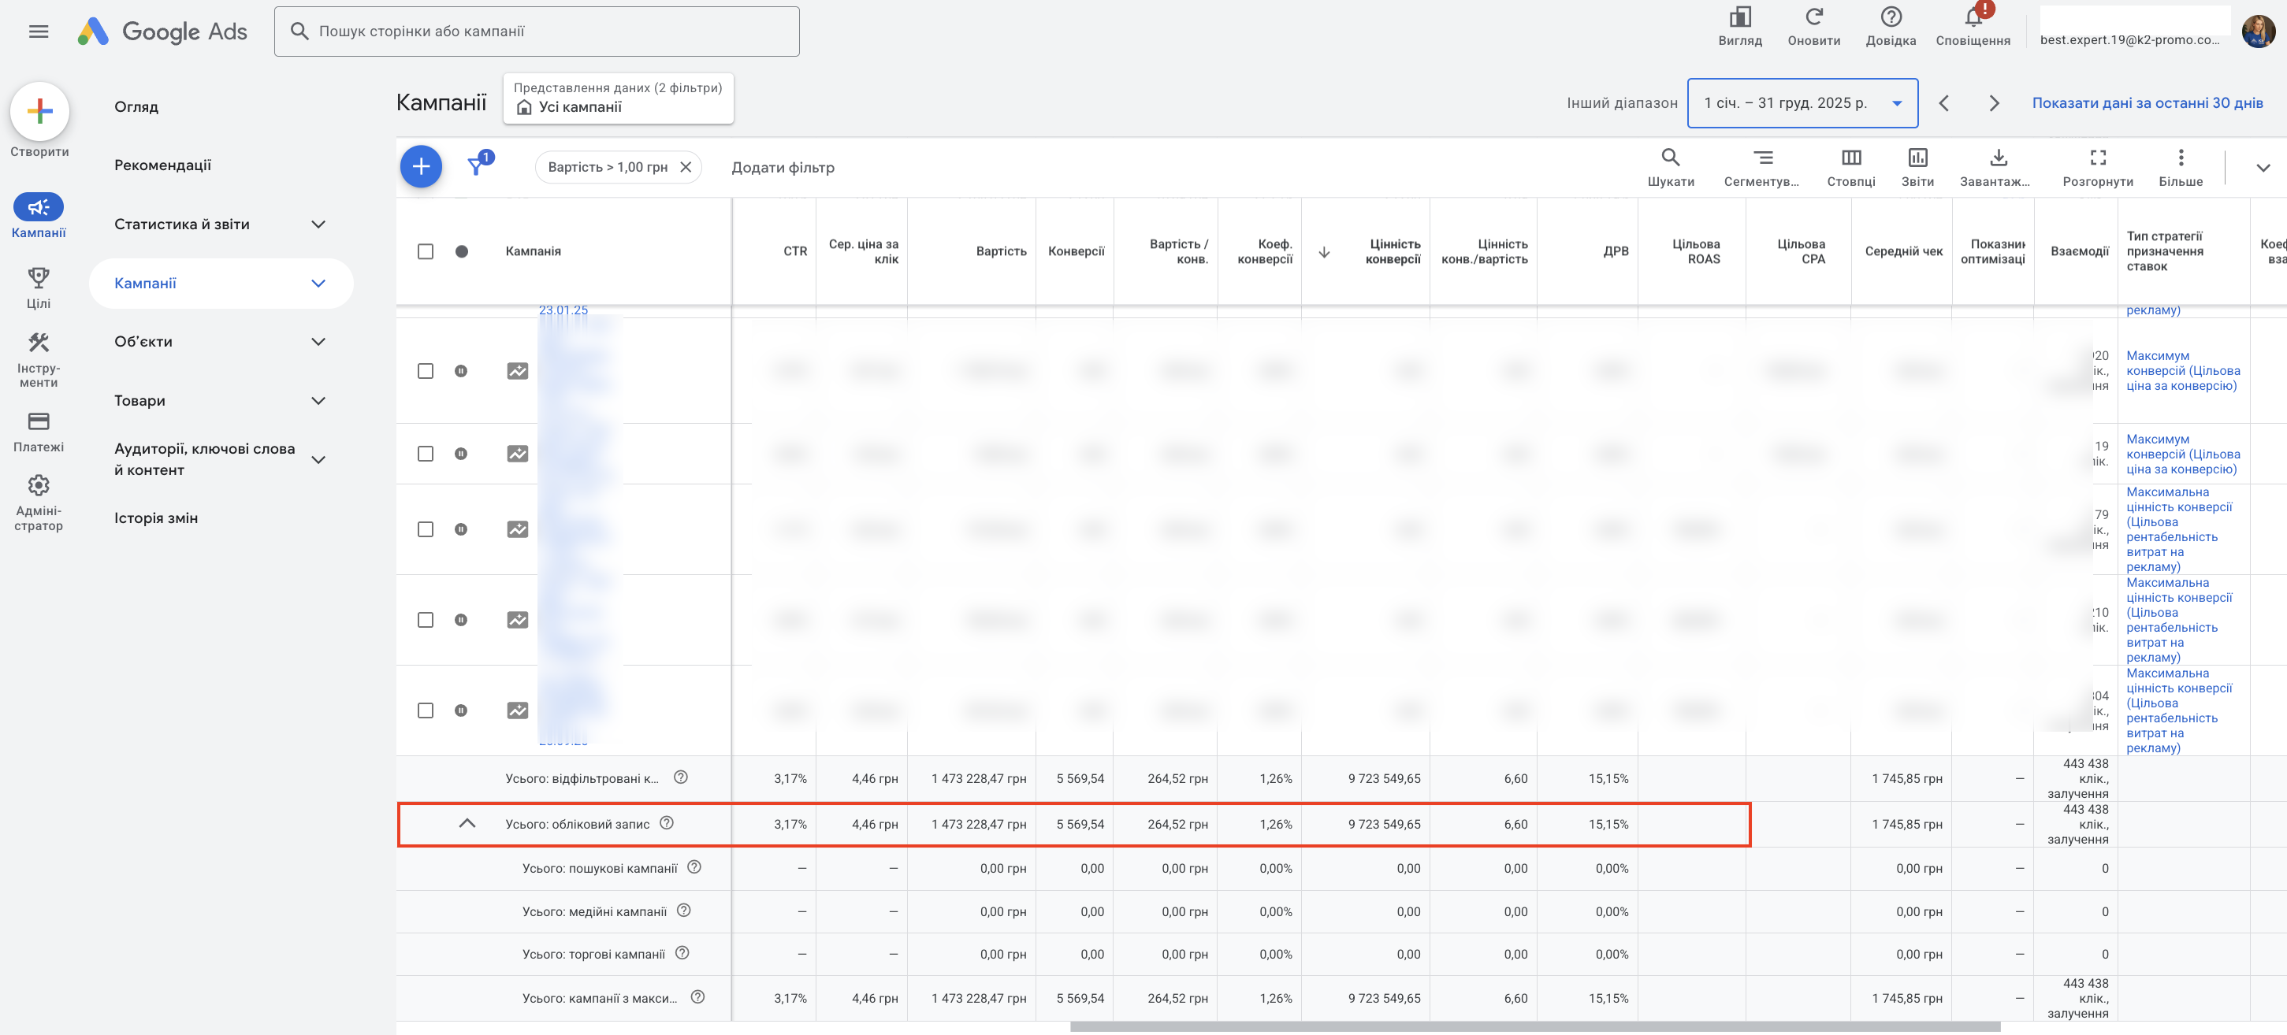The height and width of the screenshot is (1035, 2287).
Task: Open Історія змін menu item
Action: tap(155, 518)
